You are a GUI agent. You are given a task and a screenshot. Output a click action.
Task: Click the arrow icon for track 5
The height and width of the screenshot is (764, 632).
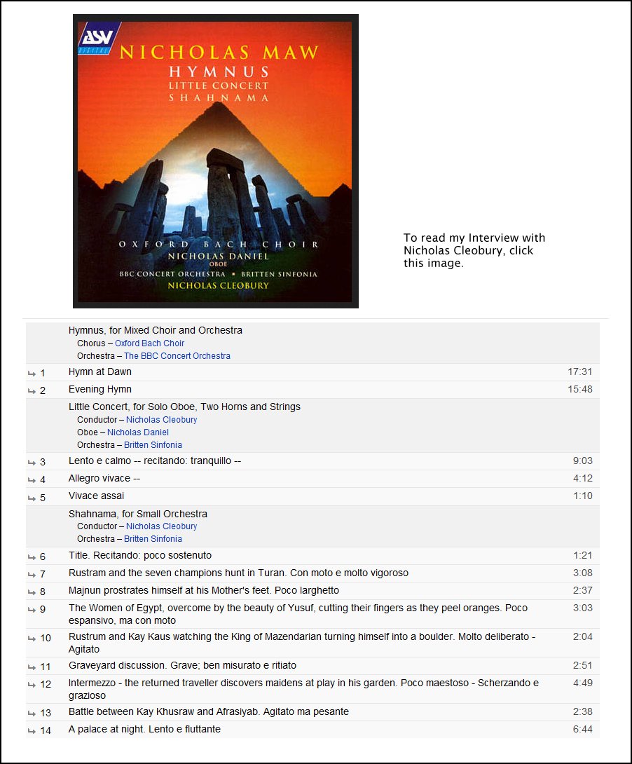[32, 498]
